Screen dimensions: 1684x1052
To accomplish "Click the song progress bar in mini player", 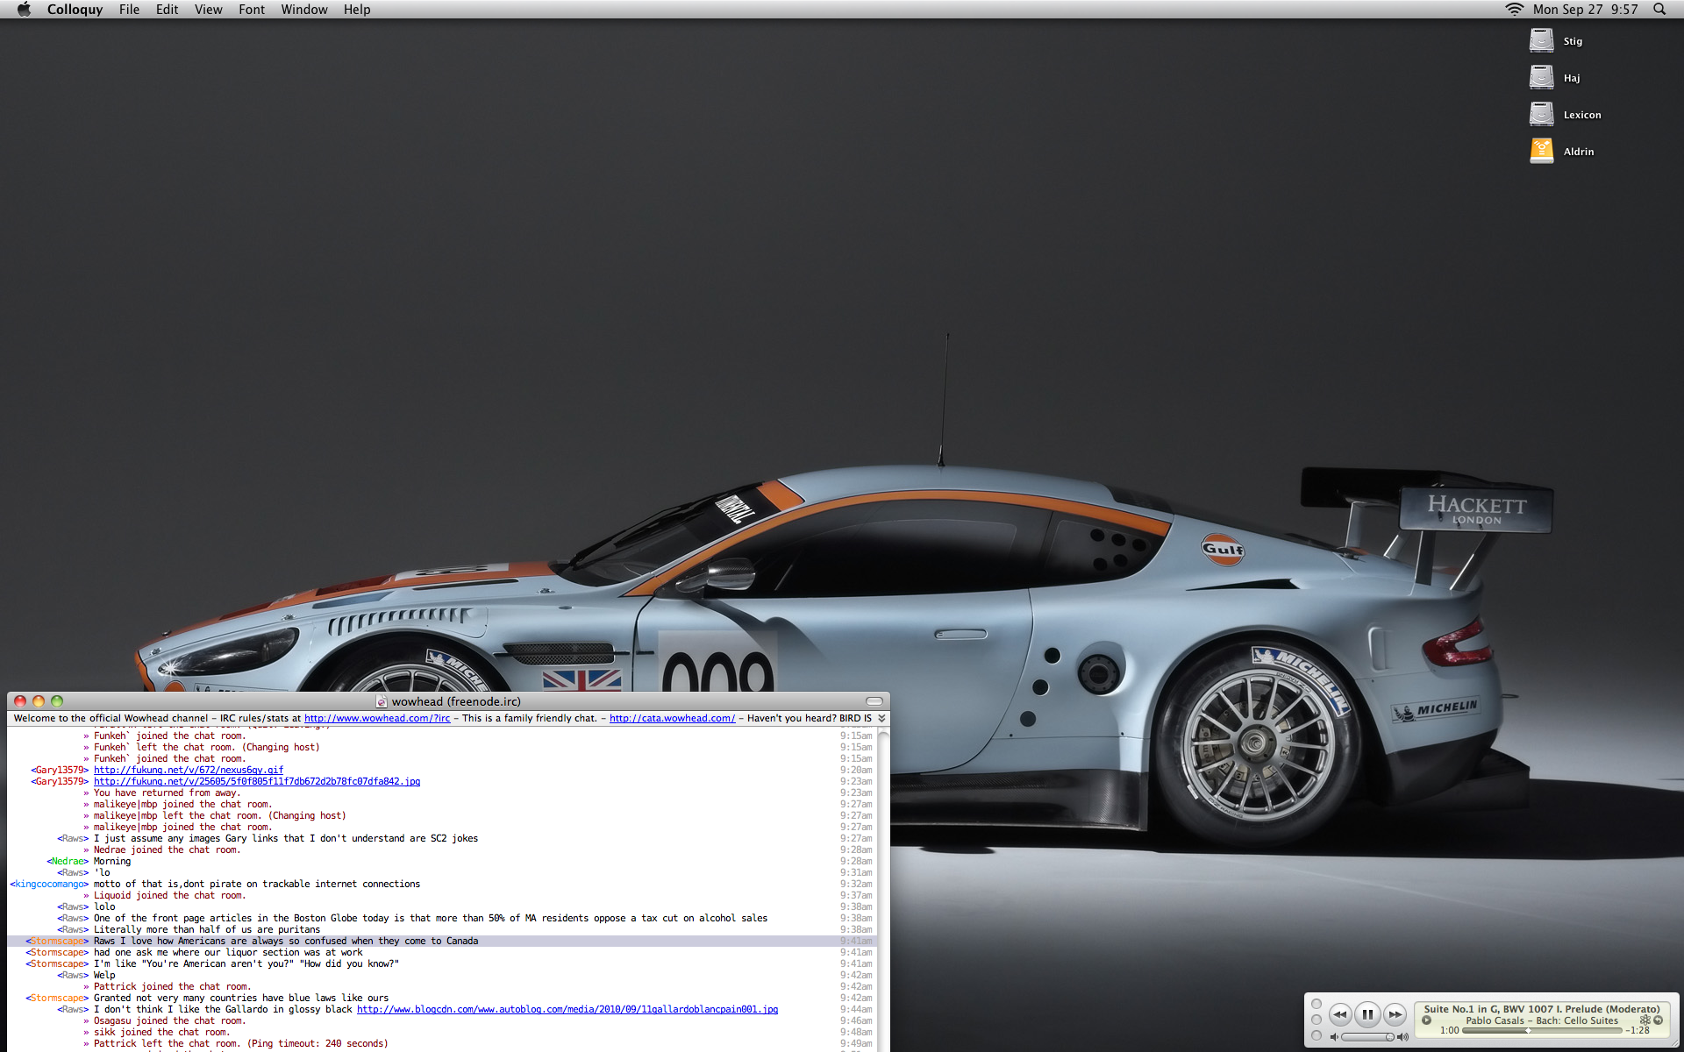I will (1541, 1031).
